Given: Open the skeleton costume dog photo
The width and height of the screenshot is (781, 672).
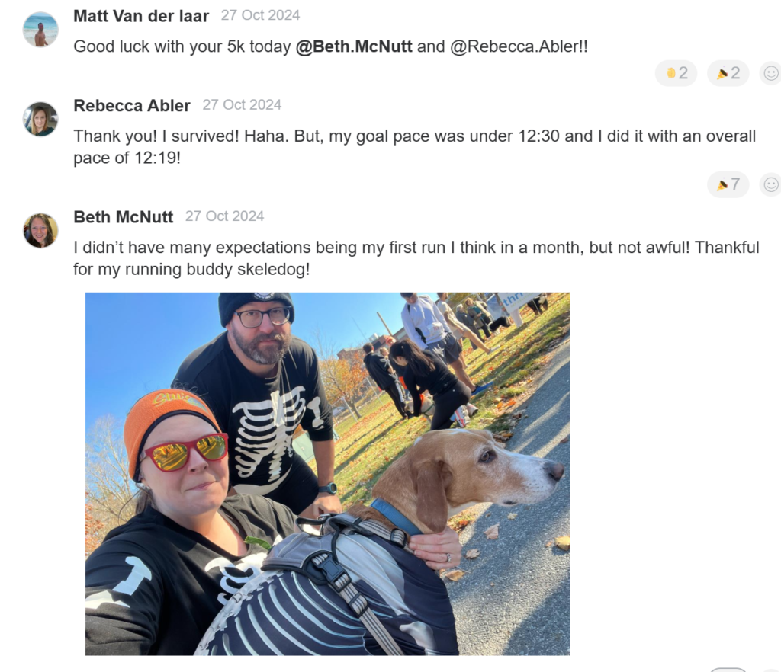Looking at the screenshot, I should (x=328, y=474).
